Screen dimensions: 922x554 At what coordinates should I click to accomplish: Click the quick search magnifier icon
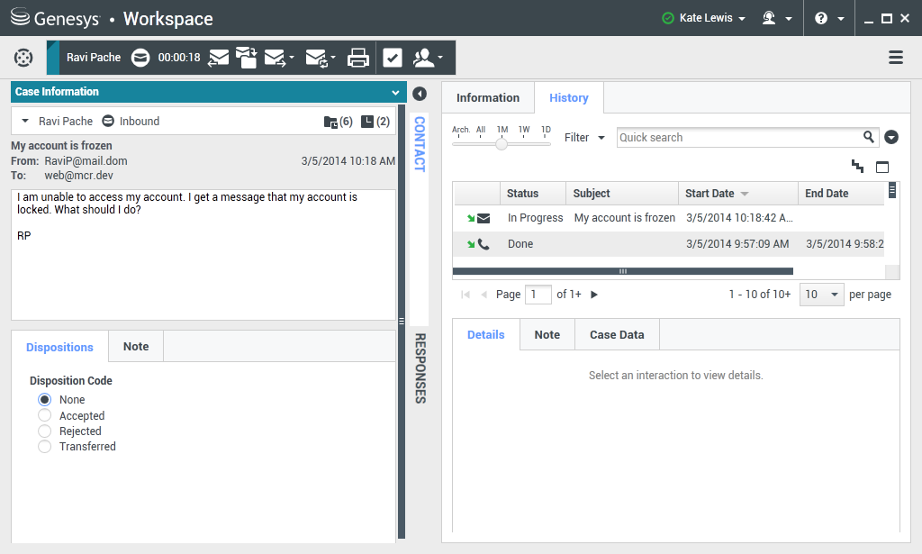point(869,137)
